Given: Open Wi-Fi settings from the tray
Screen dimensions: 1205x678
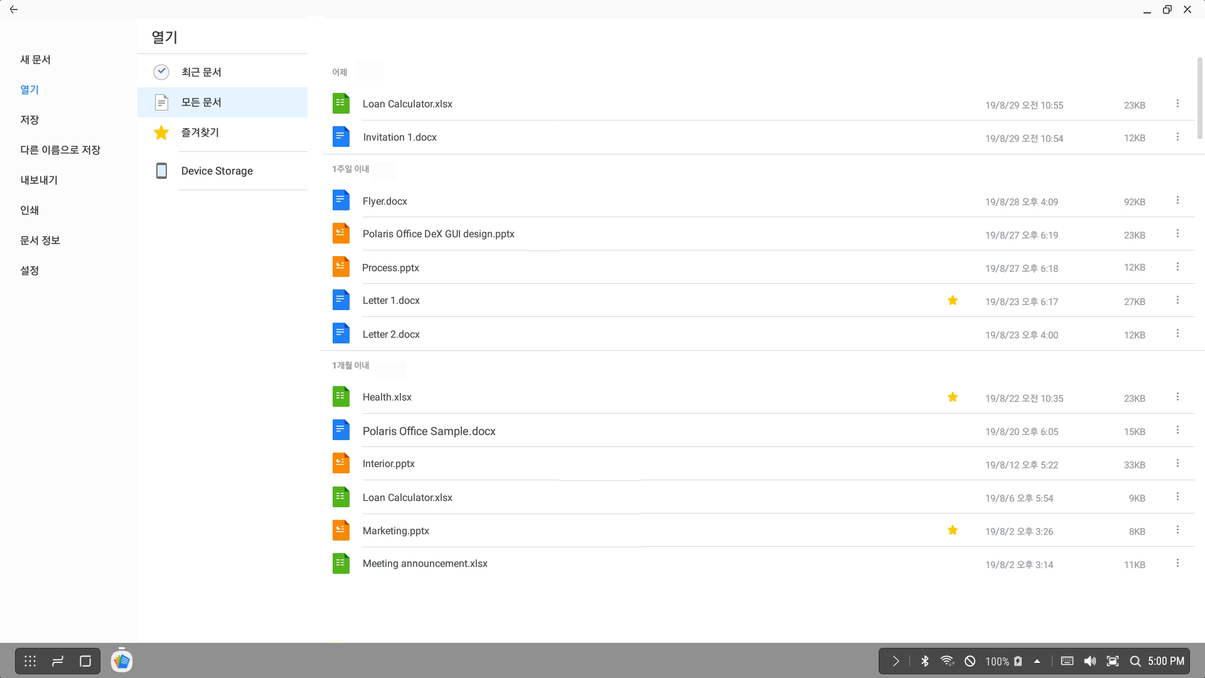Looking at the screenshot, I should 947,661.
